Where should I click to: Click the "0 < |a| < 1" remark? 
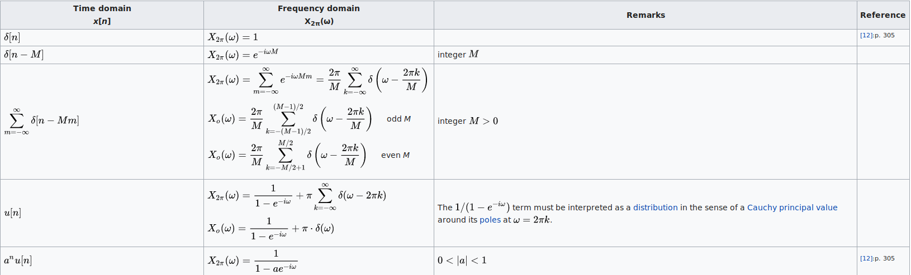462,260
